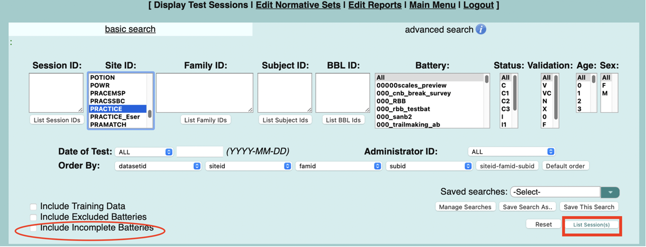
Task: Open the famid Order By dropdown
Action: pos(339,166)
